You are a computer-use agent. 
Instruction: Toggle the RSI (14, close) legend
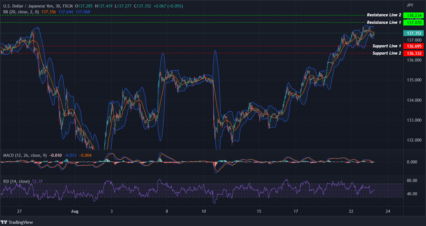17,181
